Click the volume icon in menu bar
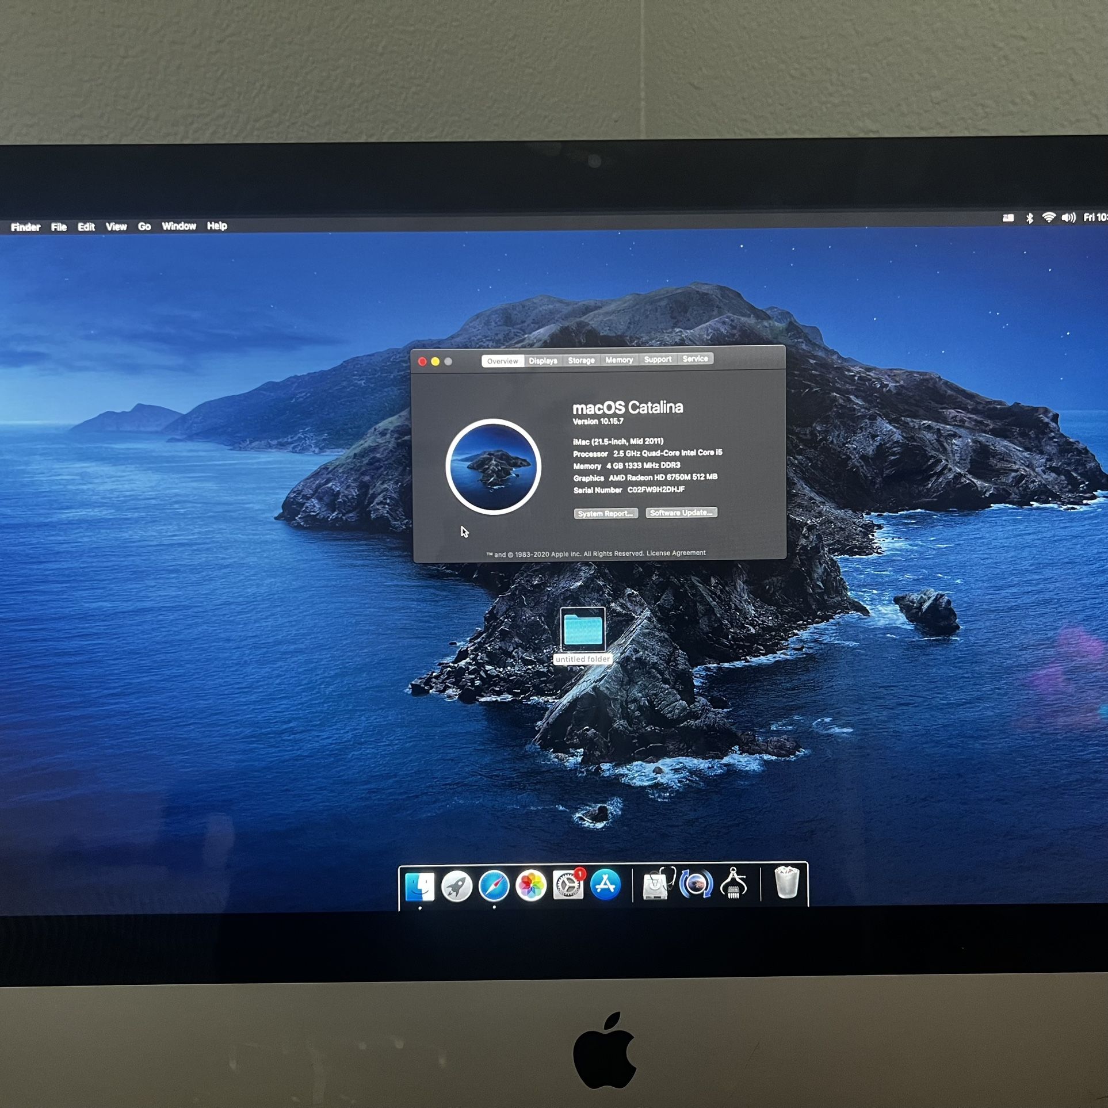The height and width of the screenshot is (1108, 1108). (x=1068, y=217)
